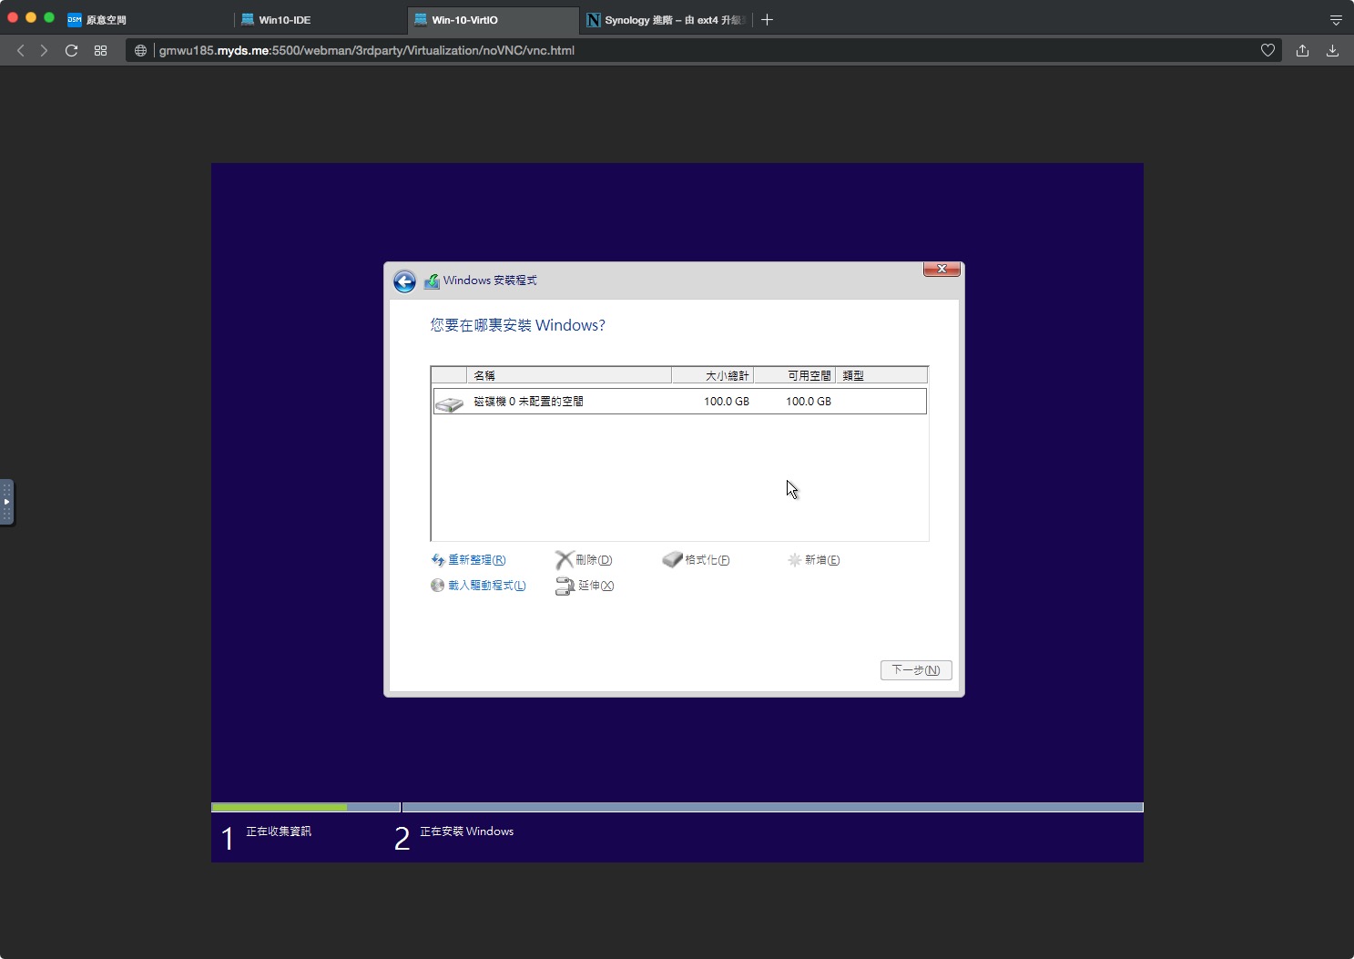Click the free space 100.0 GB cell
This screenshot has height=959, width=1354.
809,402
